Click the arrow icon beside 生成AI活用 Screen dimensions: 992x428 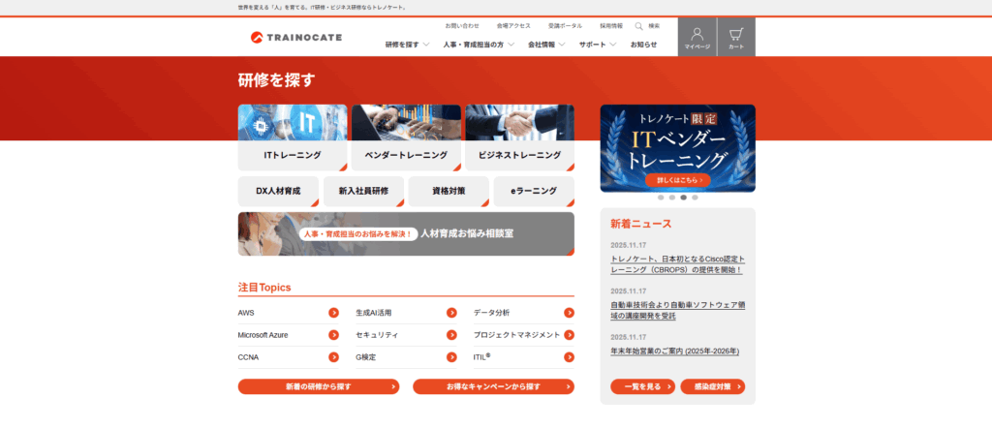click(451, 313)
